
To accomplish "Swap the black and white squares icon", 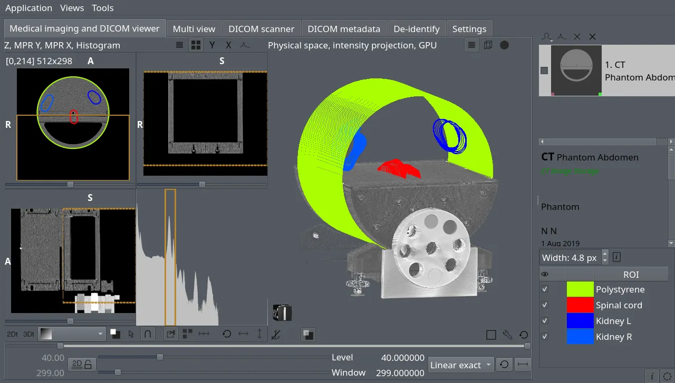I will click(115, 334).
